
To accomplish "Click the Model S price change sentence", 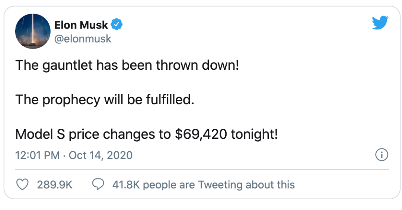I will 147,134.
